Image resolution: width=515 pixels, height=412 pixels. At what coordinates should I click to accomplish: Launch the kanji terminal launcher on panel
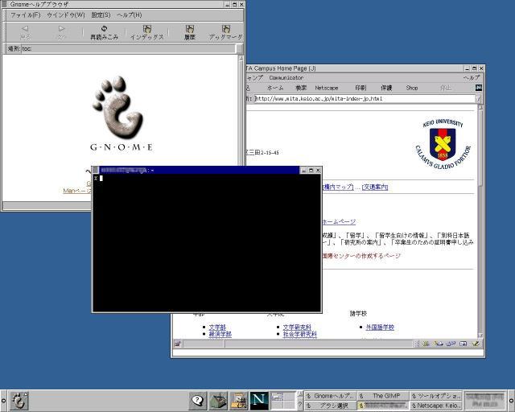(239, 401)
